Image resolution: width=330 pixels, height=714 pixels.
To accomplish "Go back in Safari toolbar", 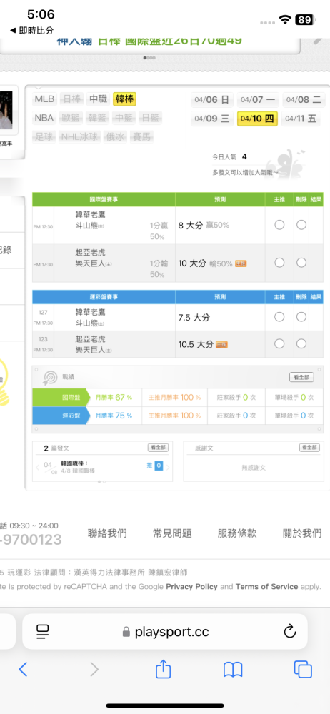I will [x=24, y=669].
